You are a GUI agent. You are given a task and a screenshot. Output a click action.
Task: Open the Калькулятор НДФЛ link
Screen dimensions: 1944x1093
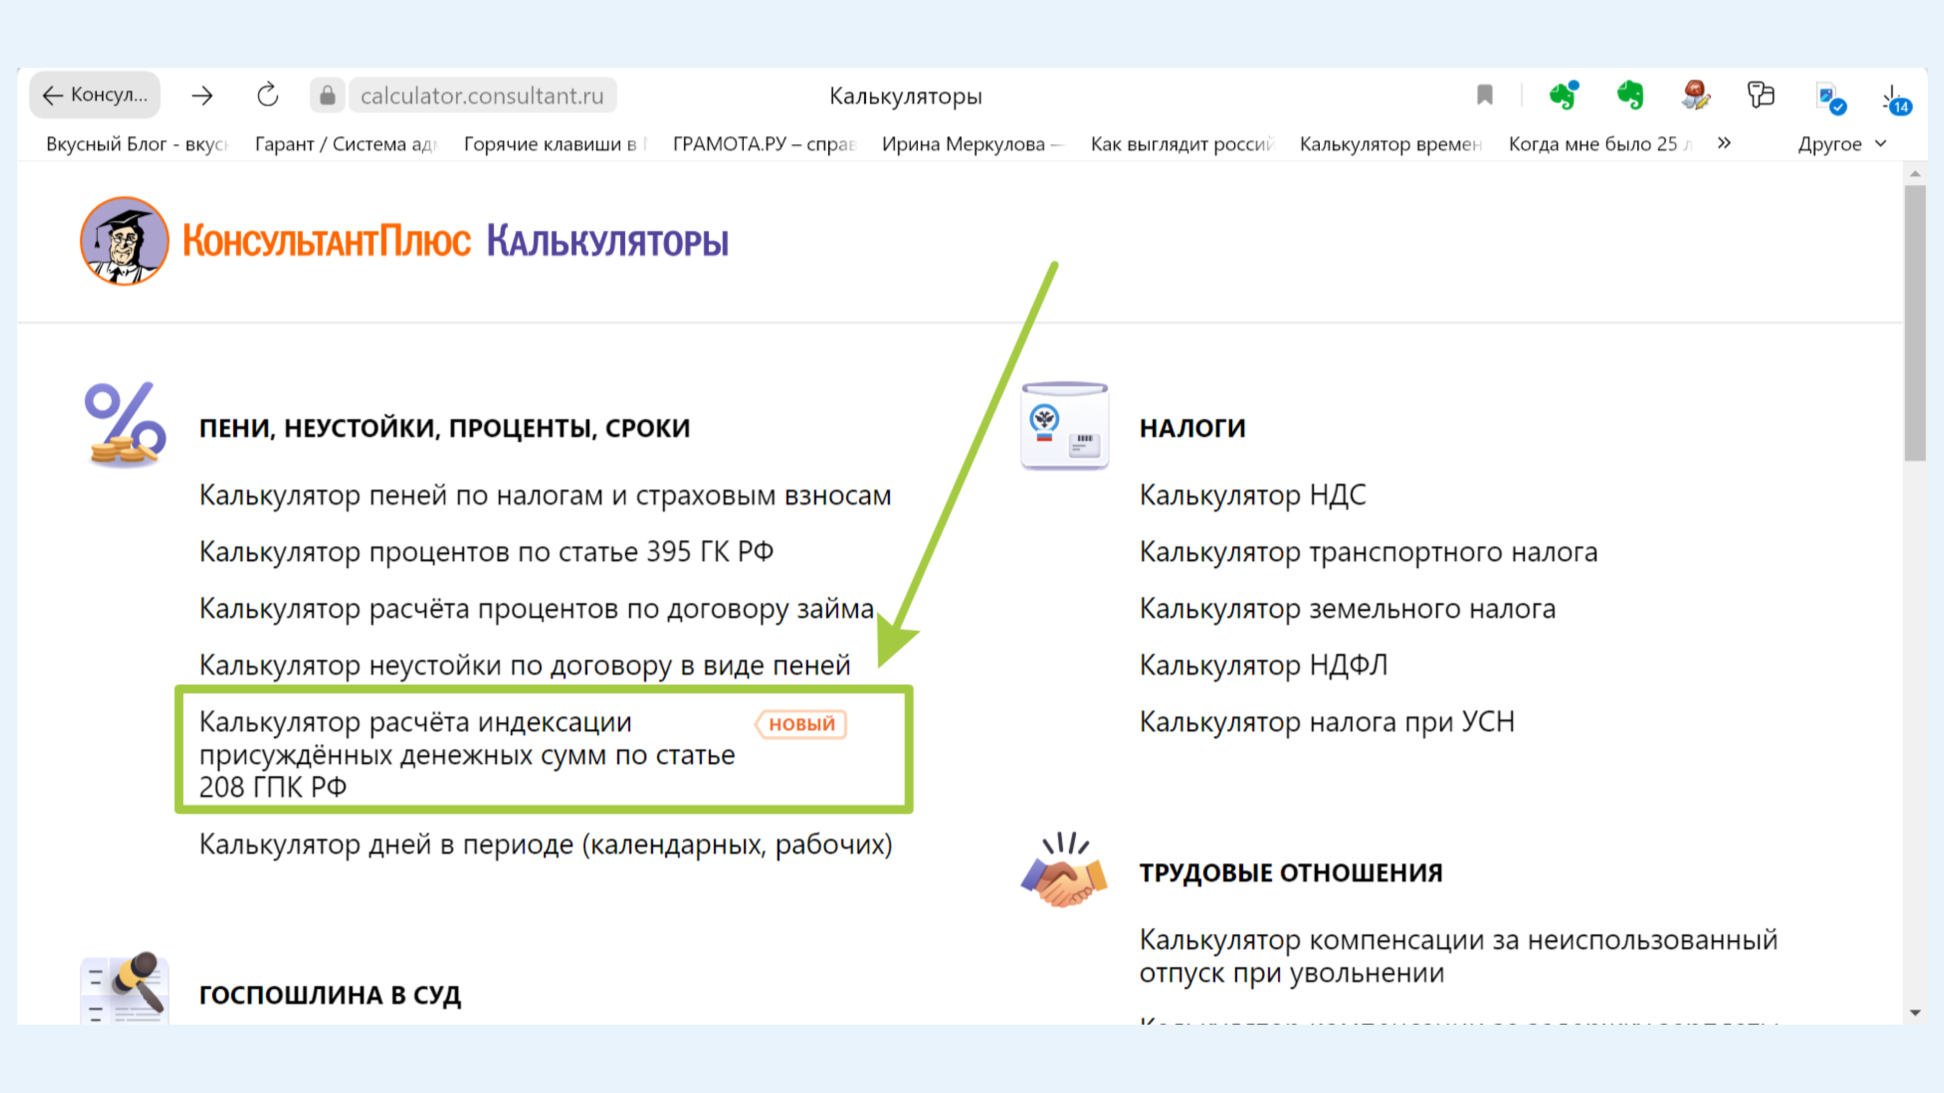click(x=1263, y=664)
